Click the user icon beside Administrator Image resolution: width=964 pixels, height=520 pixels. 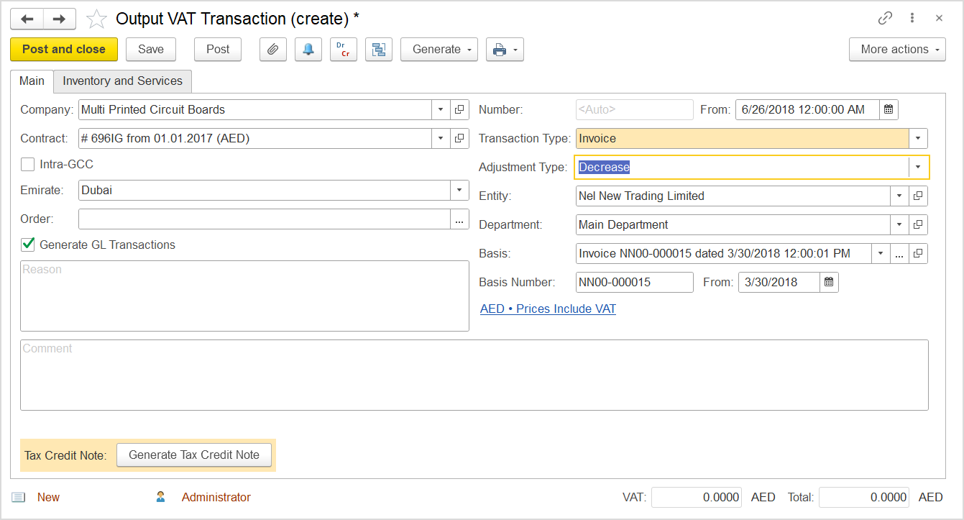[x=160, y=497]
